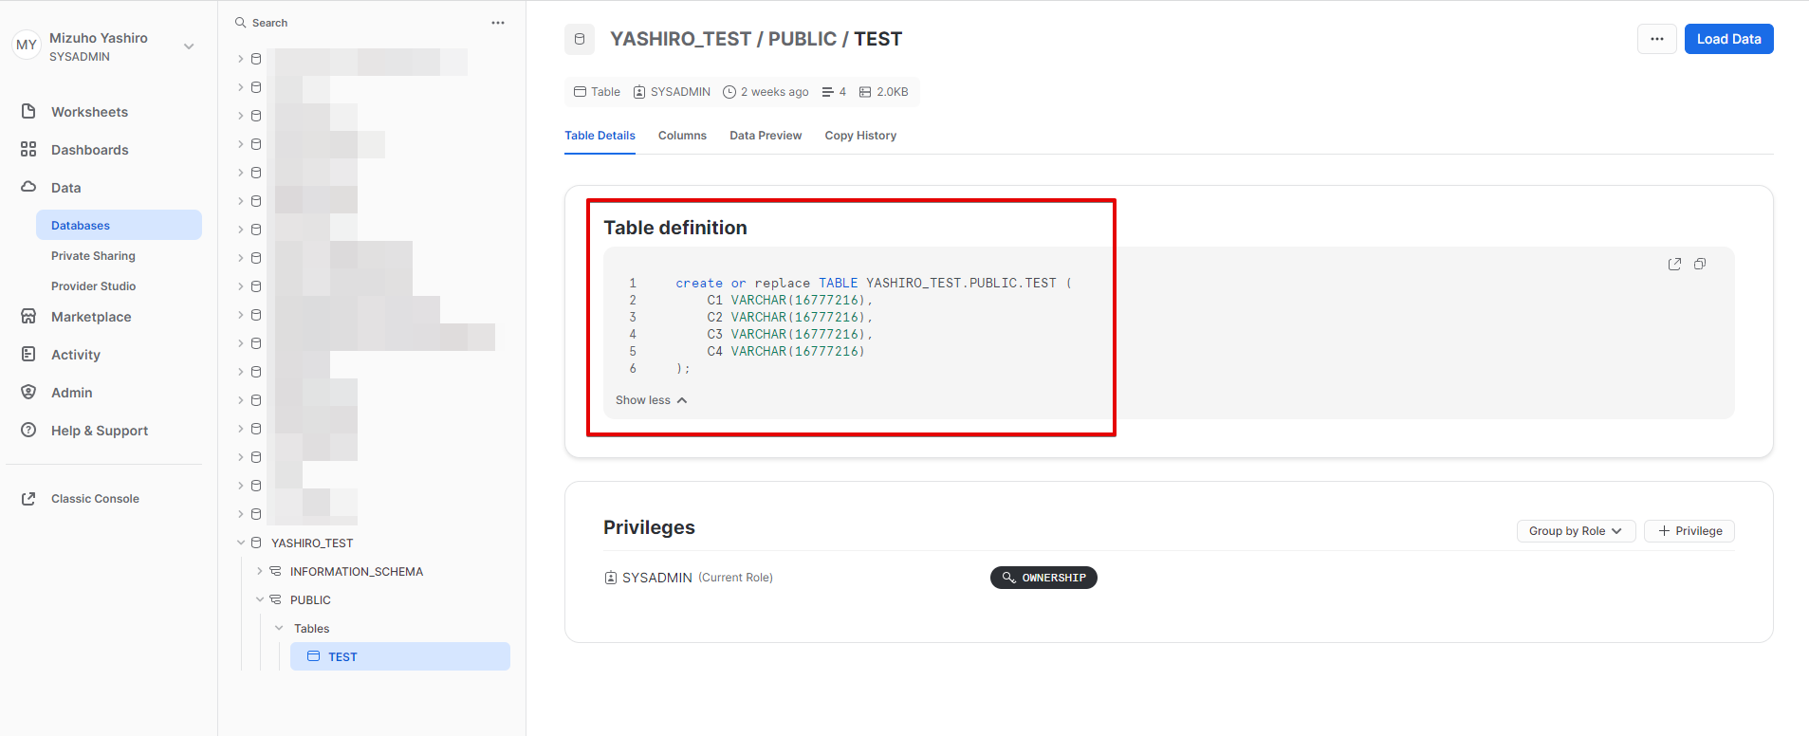Open the object explorer ellipsis menu
This screenshot has height=736, width=1809.
click(x=498, y=23)
